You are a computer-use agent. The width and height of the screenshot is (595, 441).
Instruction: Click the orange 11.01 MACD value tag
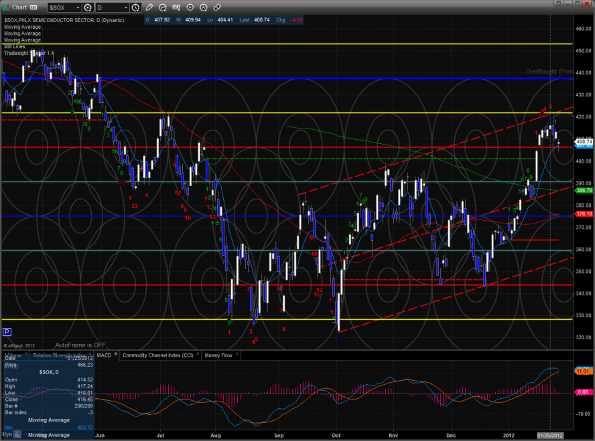[583, 371]
